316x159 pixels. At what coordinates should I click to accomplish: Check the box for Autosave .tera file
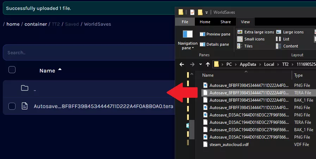tap(12, 106)
